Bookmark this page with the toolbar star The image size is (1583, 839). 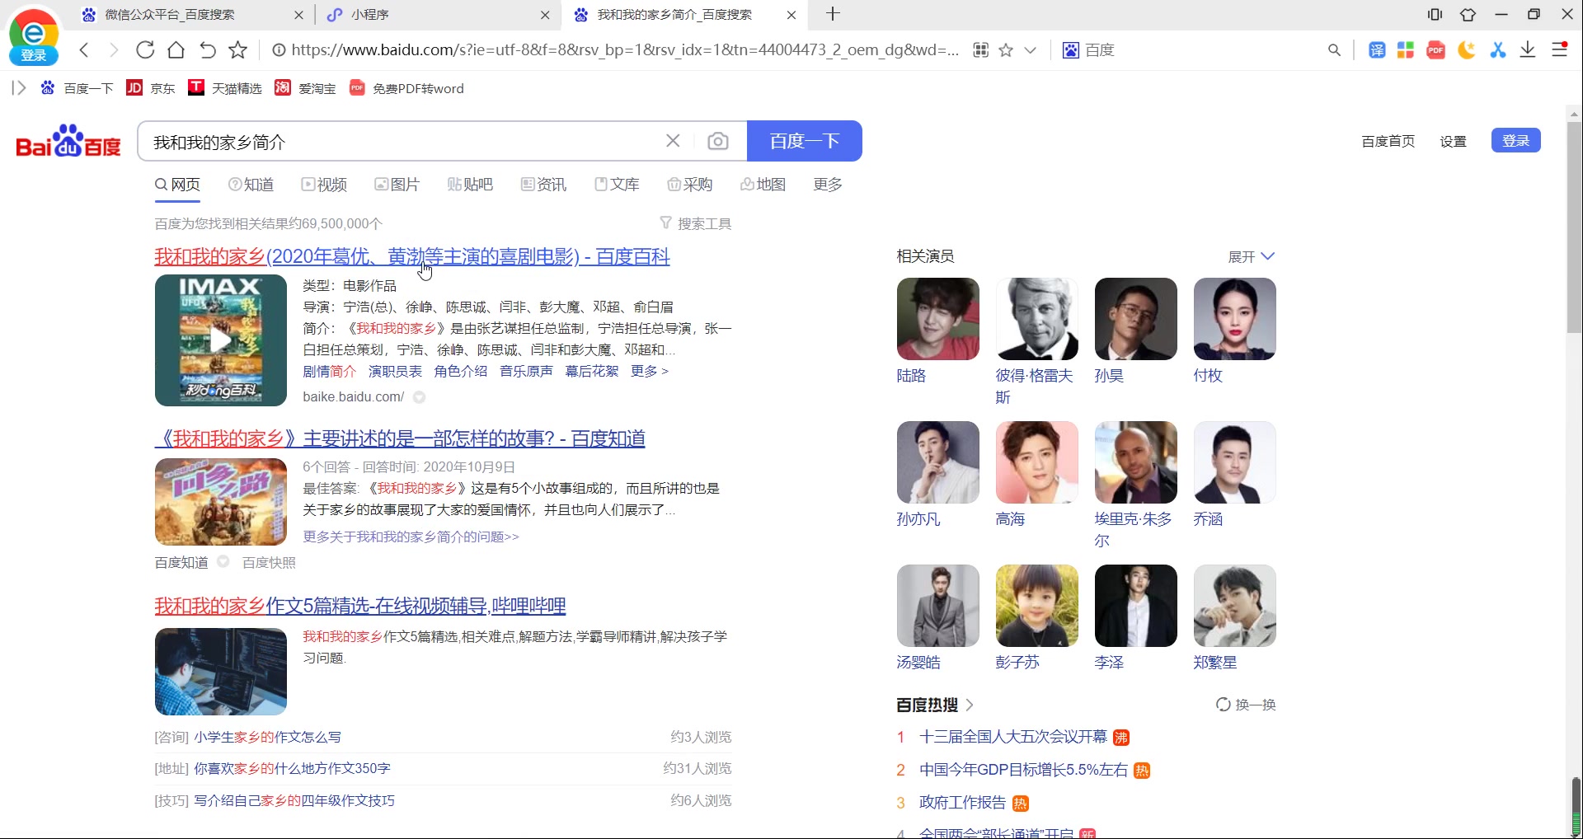pyautogui.click(x=238, y=50)
